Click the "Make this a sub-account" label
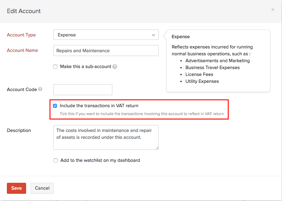Viewport: 282px width, 201px height. (x=86, y=66)
